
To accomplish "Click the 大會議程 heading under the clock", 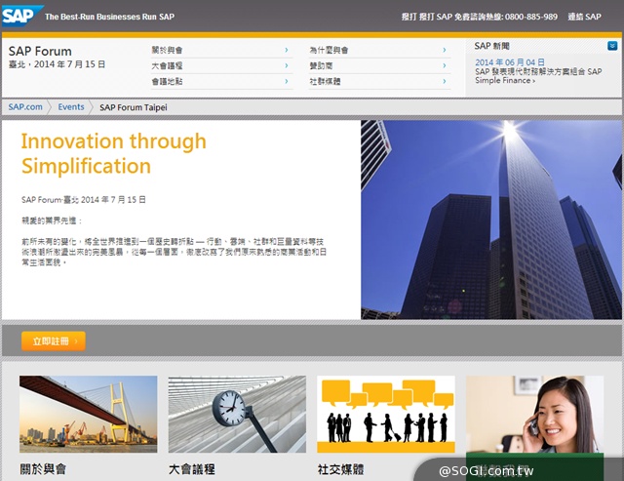I will (192, 469).
